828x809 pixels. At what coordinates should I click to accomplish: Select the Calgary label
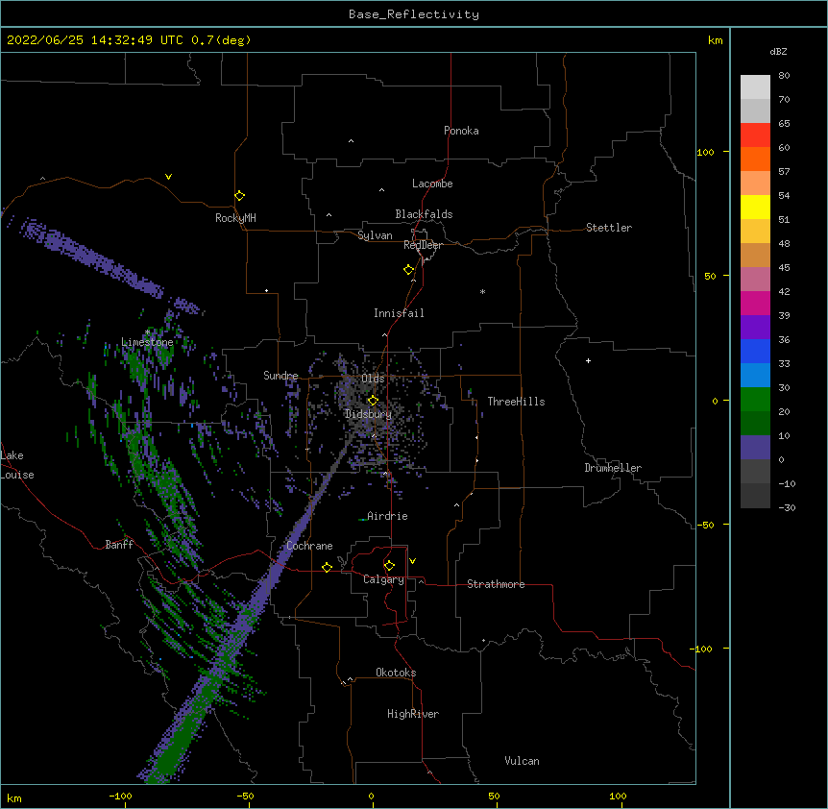(x=384, y=579)
